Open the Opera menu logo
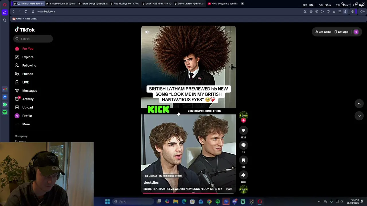The image size is (367, 206). (x=5, y=5)
